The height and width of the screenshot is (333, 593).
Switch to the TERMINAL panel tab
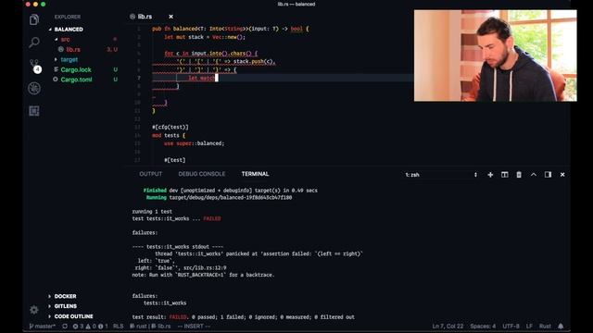pos(256,174)
